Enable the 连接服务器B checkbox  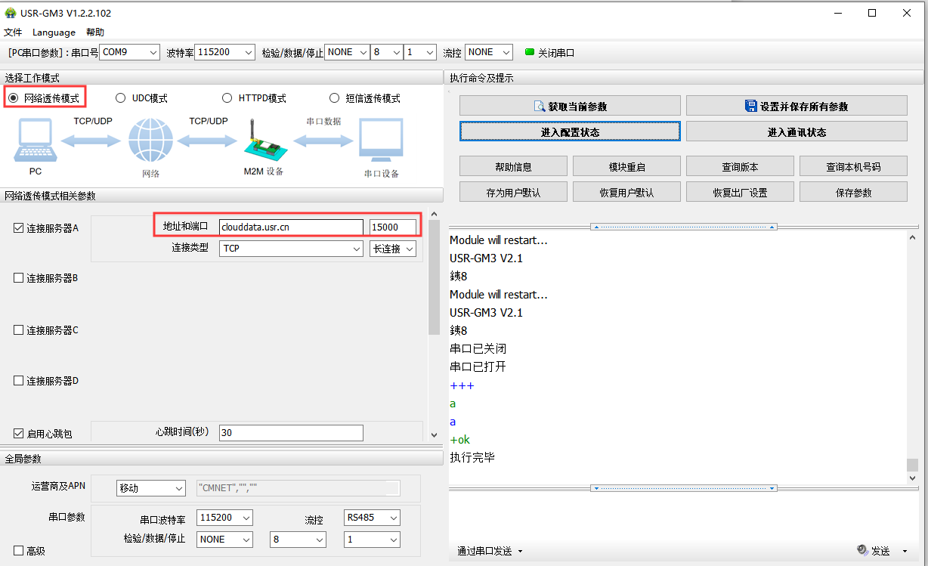pos(19,278)
